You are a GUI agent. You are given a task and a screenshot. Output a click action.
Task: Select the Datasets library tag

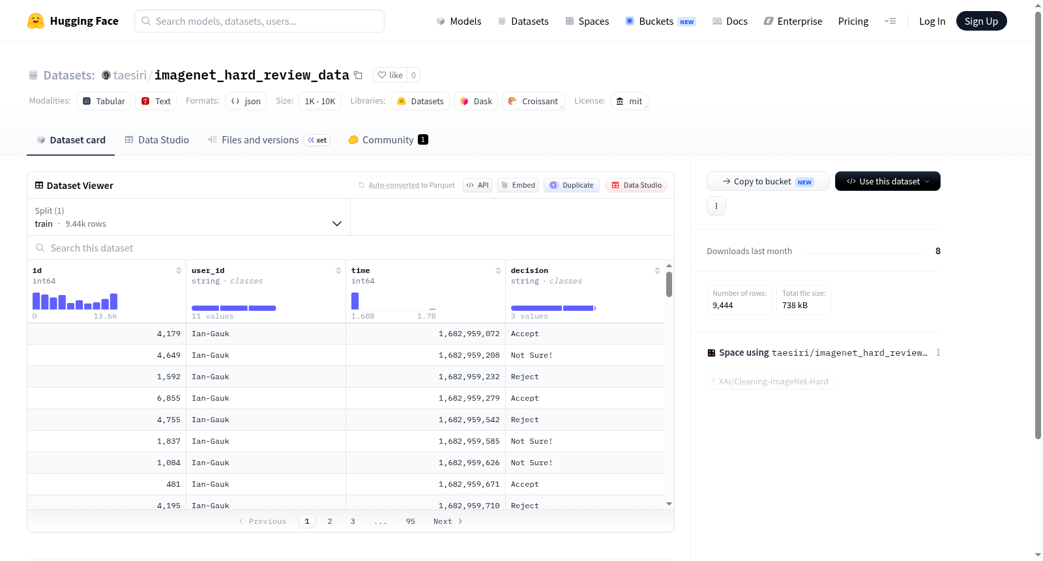click(x=420, y=101)
